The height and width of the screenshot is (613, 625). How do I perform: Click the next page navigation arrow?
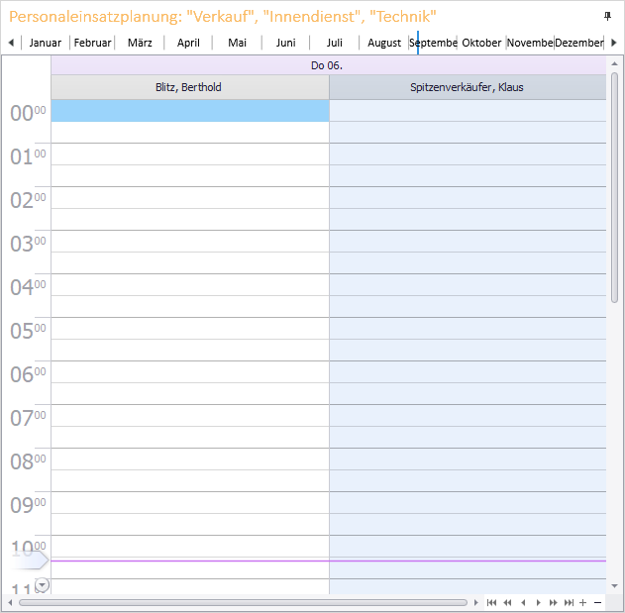click(553, 602)
